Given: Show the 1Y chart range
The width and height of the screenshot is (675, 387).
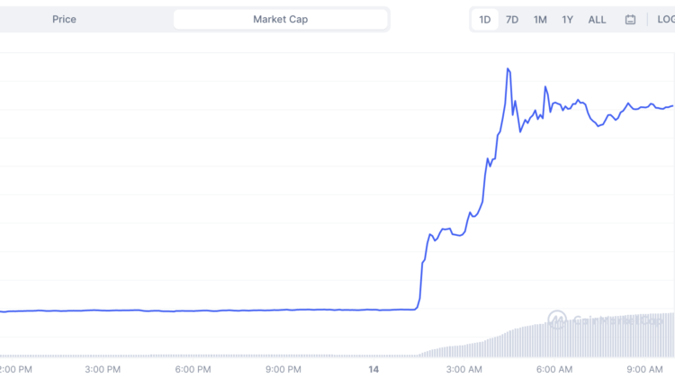Looking at the screenshot, I should point(568,19).
